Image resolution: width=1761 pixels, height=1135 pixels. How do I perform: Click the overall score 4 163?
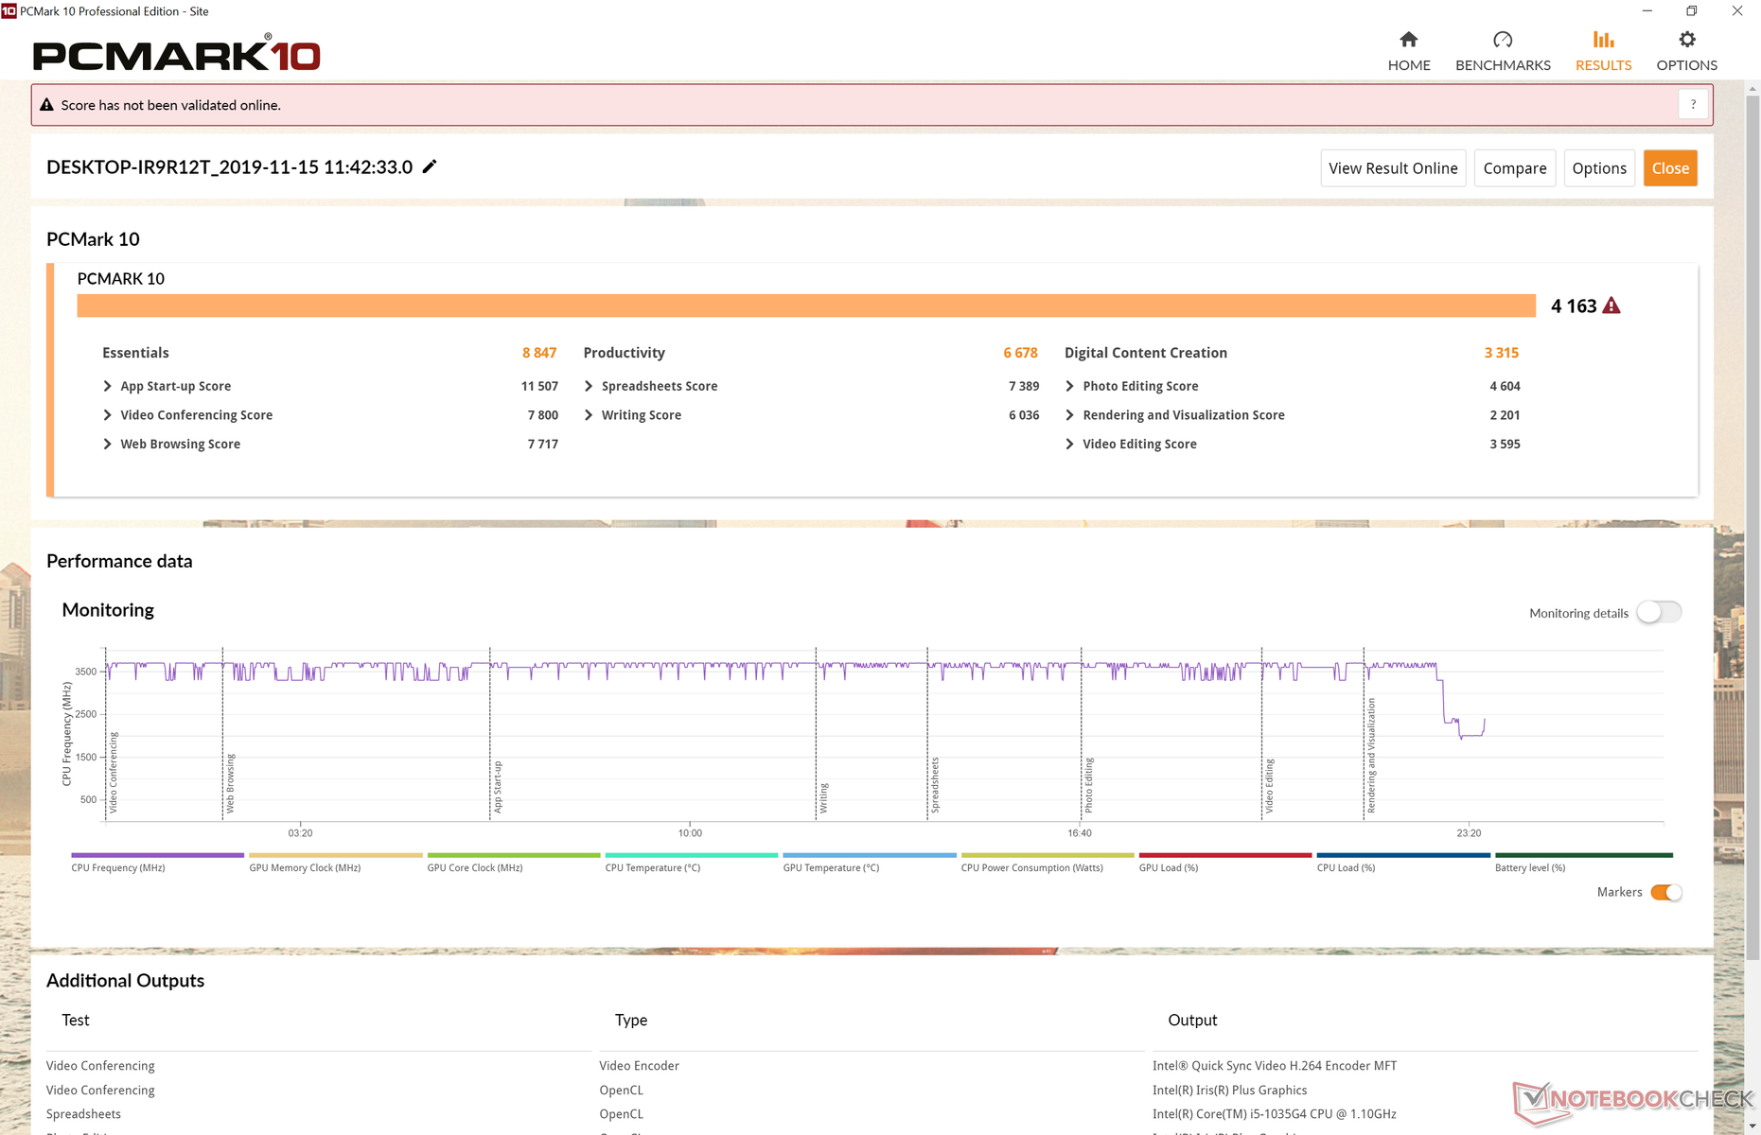[1573, 306]
